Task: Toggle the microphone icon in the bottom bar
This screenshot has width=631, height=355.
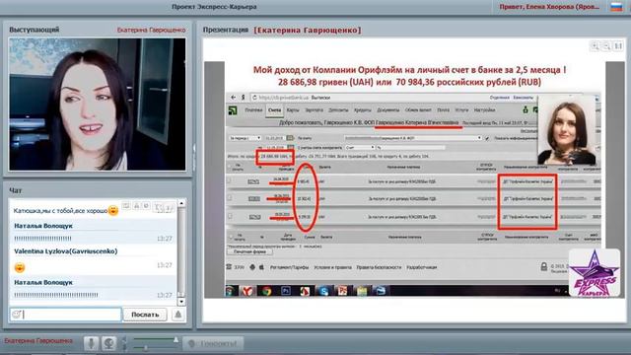Action: tap(91, 343)
